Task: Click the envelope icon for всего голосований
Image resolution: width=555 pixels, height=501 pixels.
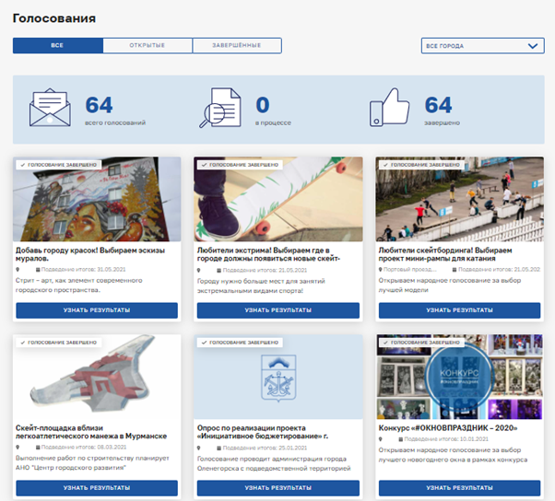Action: tap(50, 108)
